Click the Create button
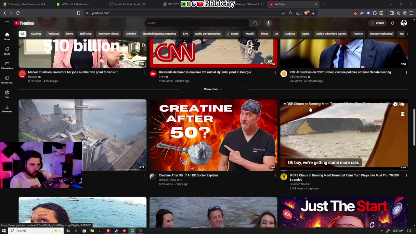 377,23
